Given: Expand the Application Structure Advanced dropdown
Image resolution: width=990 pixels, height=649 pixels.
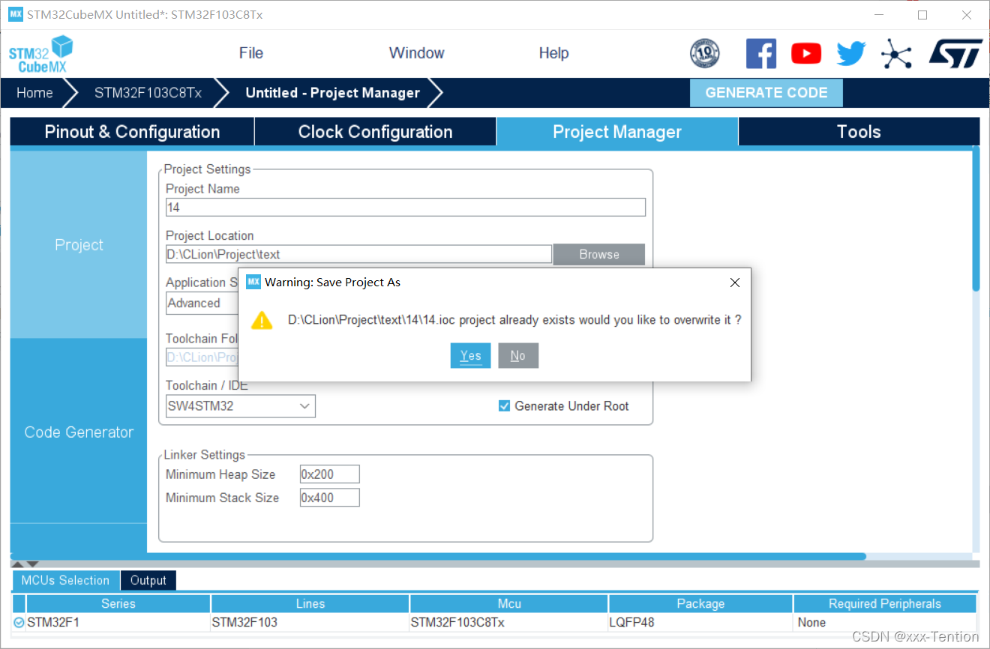Looking at the screenshot, I should [x=201, y=304].
